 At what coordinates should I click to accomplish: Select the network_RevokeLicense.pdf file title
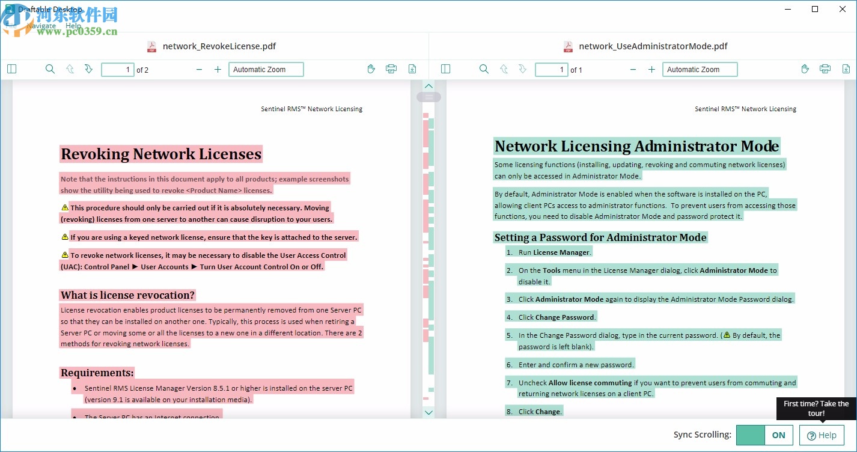[x=219, y=46]
